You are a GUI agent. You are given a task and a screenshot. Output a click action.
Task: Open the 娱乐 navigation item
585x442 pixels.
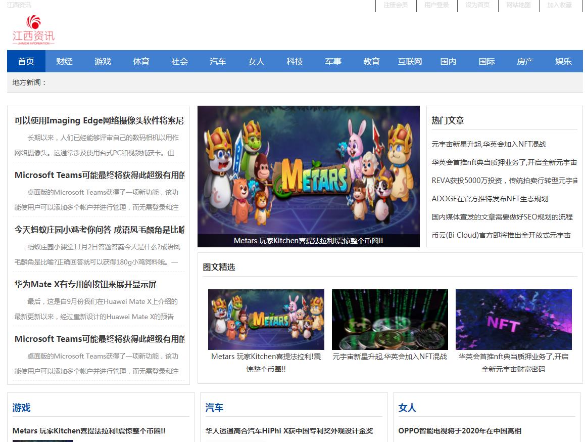563,61
